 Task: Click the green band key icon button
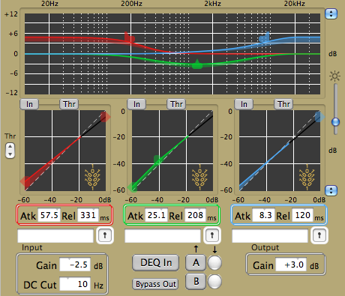(x=212, y=235)
